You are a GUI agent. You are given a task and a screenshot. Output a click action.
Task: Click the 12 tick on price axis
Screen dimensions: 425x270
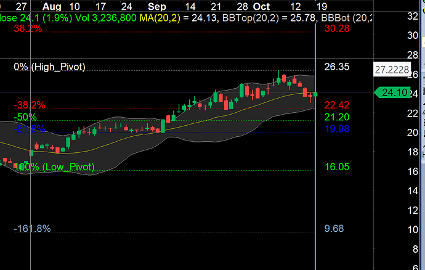(x=413, y=210)
